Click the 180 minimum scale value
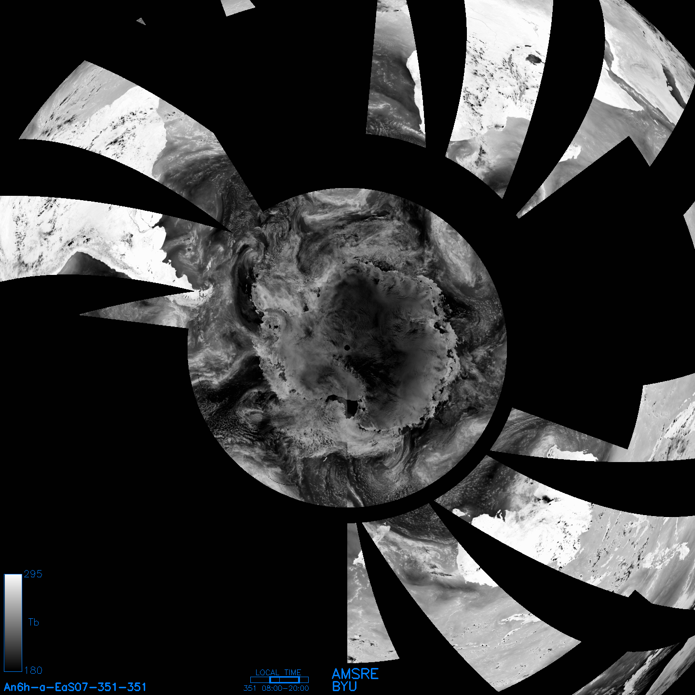The image size is (695, 695). (33, 670)
